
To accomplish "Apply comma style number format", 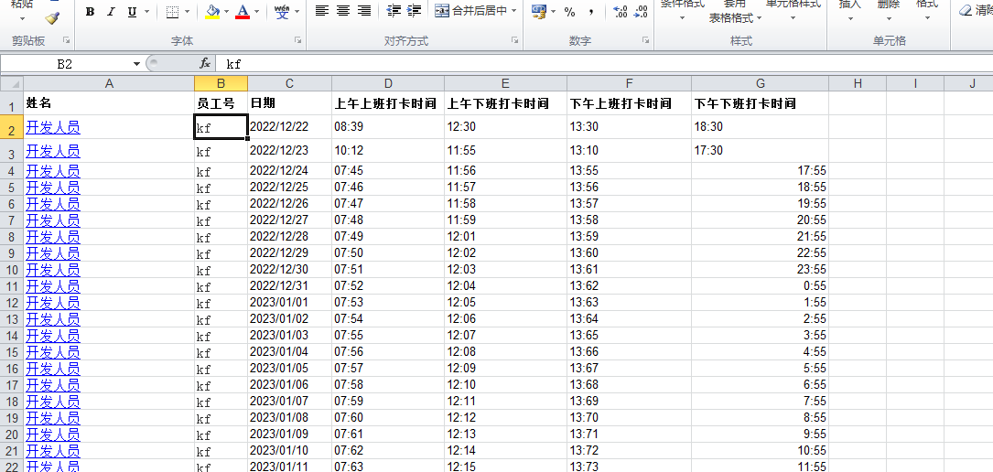I will point(591,12).
